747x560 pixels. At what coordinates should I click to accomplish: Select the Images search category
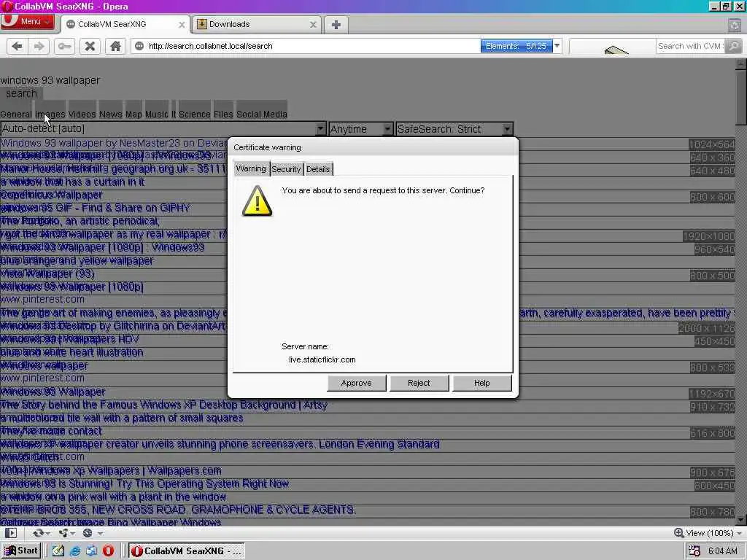(x=50, y=114)
